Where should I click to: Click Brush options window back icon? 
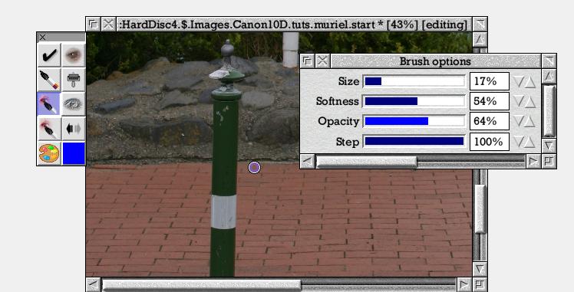(308, 61)
